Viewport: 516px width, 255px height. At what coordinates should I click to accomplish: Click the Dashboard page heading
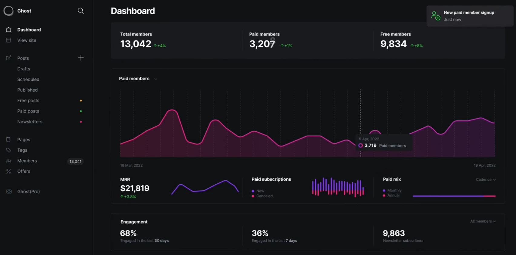[133, 11]
